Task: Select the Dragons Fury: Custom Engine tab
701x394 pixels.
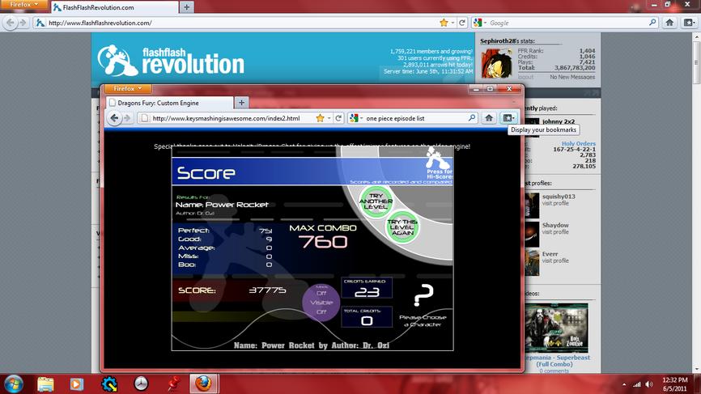Action: [170, 103]
